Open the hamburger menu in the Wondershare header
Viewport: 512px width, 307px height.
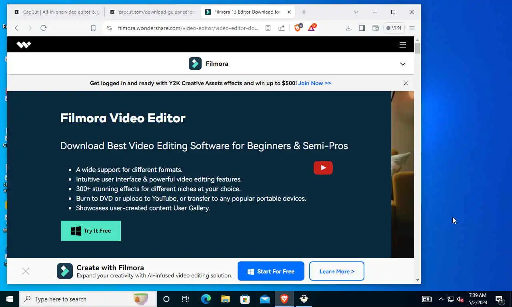click(x=403, y=45)
